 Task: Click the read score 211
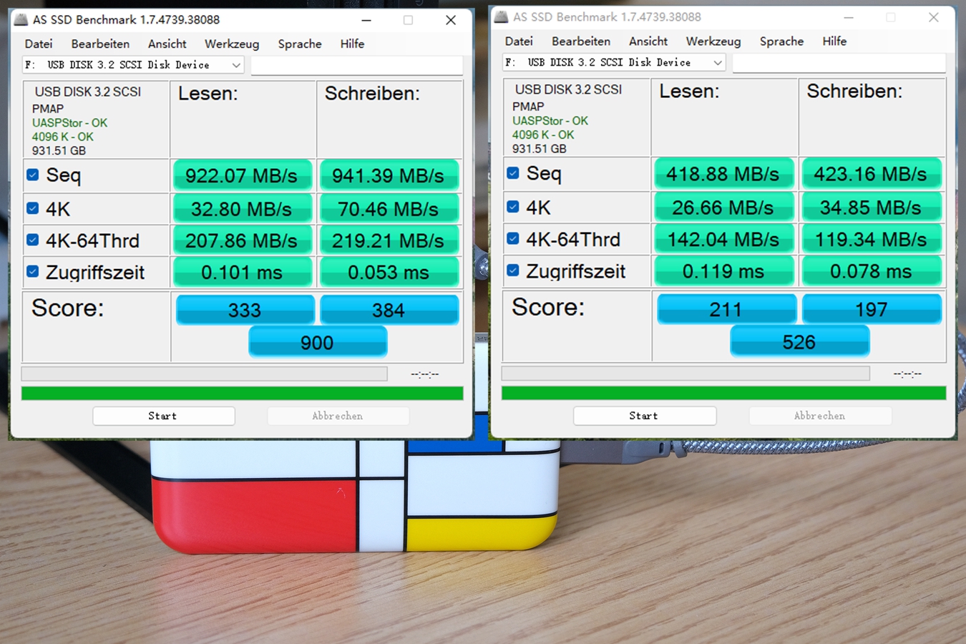(x=726, y=309)
